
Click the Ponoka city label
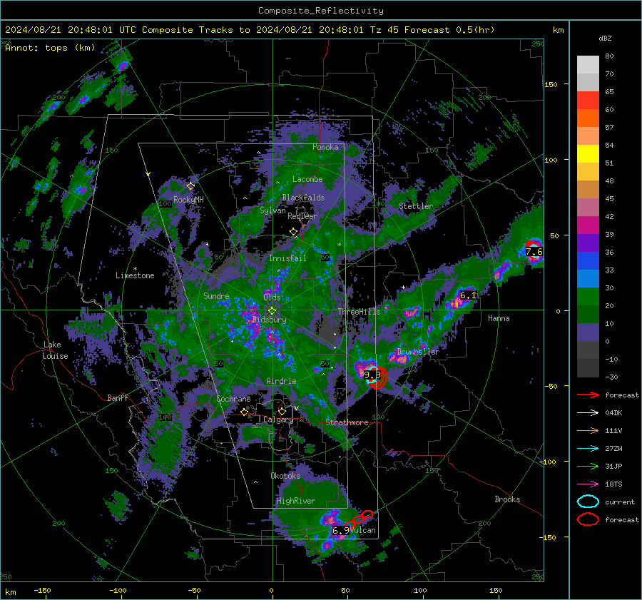[x=325, y=147]
